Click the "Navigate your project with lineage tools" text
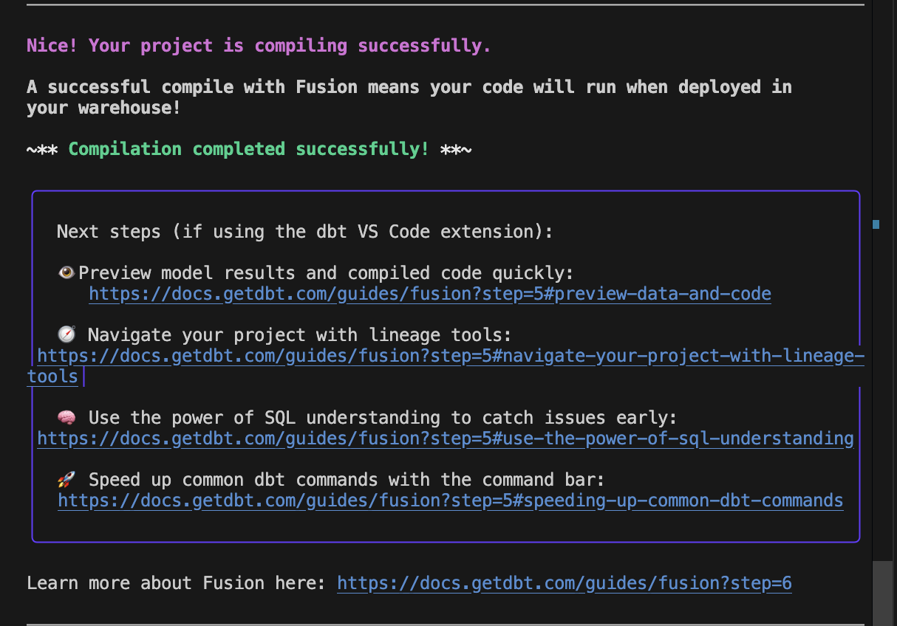897x626 pixels. point(299,335)
